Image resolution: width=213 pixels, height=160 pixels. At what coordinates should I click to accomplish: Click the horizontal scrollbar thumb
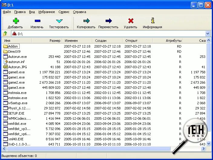coord(88,148)
